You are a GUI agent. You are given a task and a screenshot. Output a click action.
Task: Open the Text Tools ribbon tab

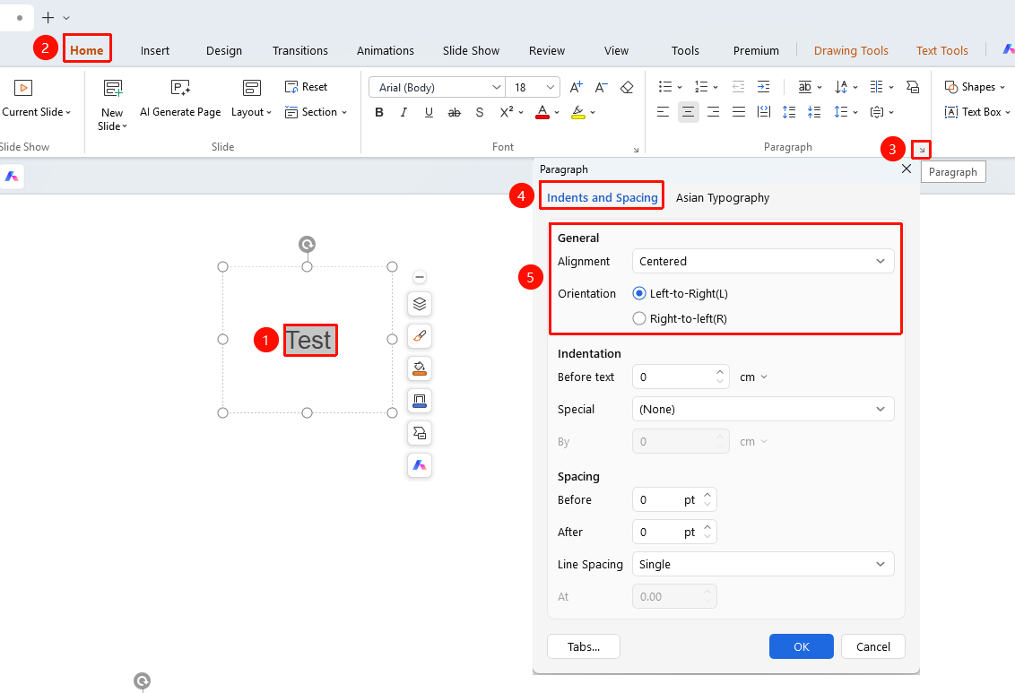tap(941, 50)
